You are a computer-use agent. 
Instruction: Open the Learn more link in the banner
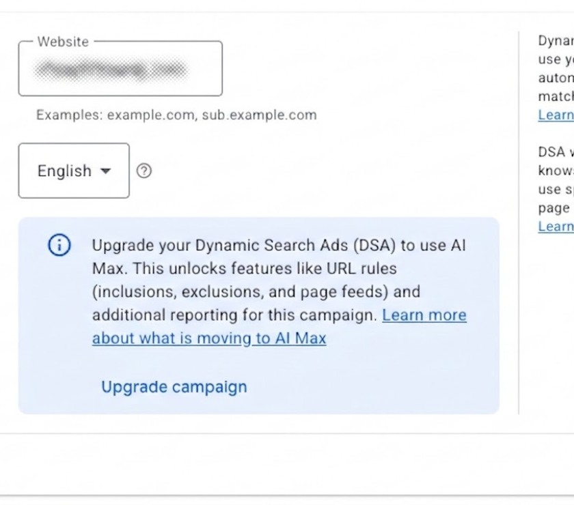424,315
